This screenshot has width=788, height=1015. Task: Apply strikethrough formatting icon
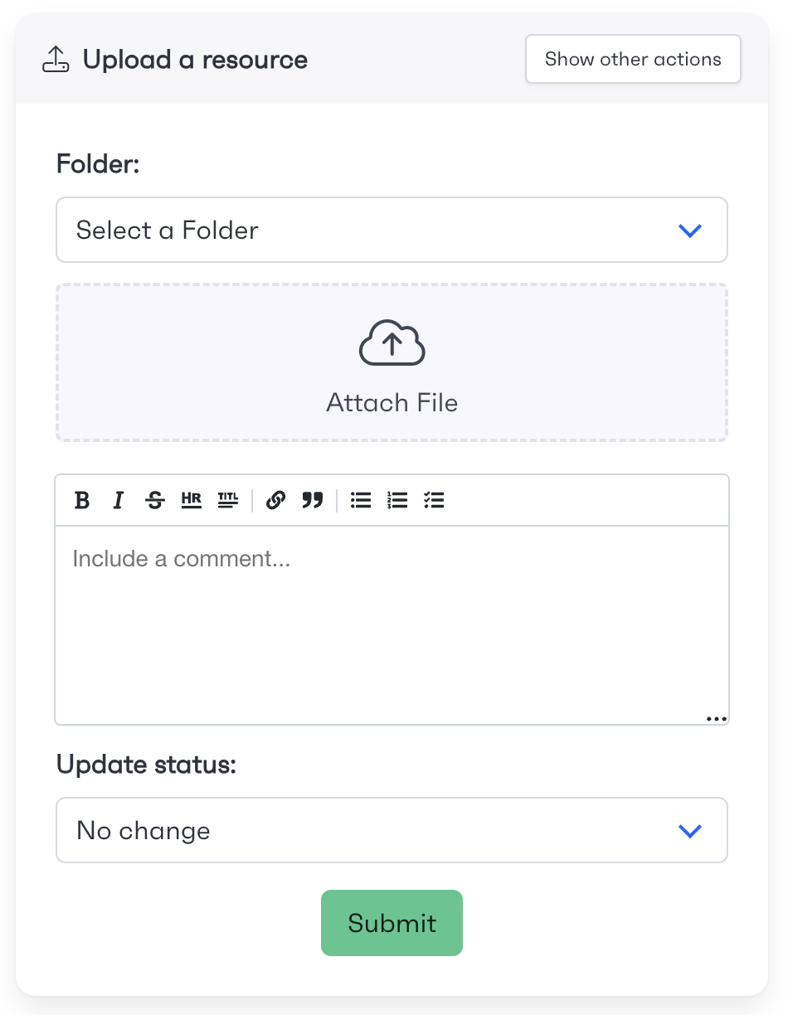pos(155,500)
